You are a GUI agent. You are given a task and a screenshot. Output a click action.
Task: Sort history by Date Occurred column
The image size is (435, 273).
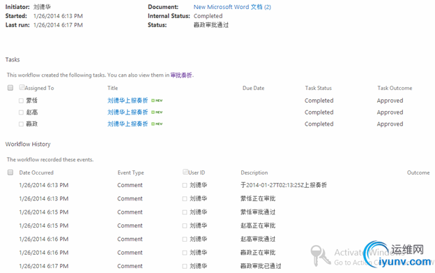tap(36, 172)
